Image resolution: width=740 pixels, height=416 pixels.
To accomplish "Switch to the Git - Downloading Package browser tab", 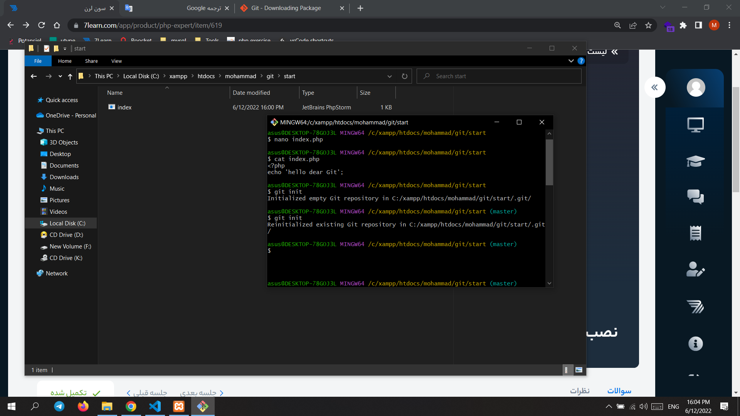I will click(x=286, y=8).
